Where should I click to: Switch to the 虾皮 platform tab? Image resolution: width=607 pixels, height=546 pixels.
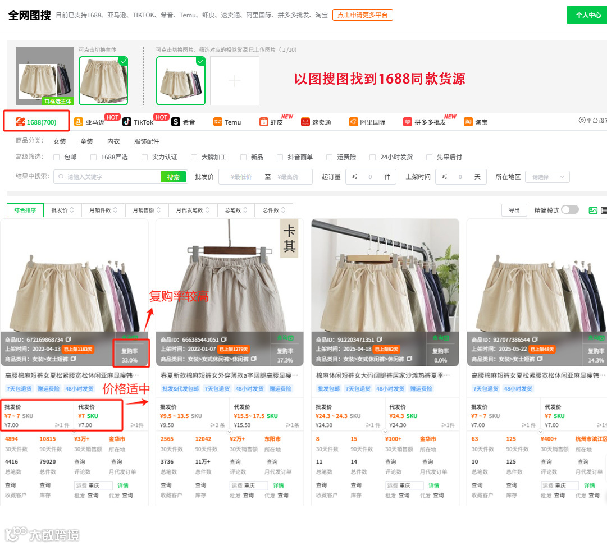pos(271,122)
